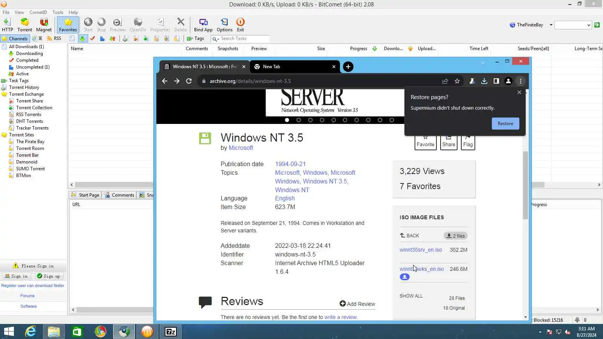This screenshot has width=603, height=339.
Task: Click the Stop task icon in BitComet toolbar
Action: coord(101,25)
